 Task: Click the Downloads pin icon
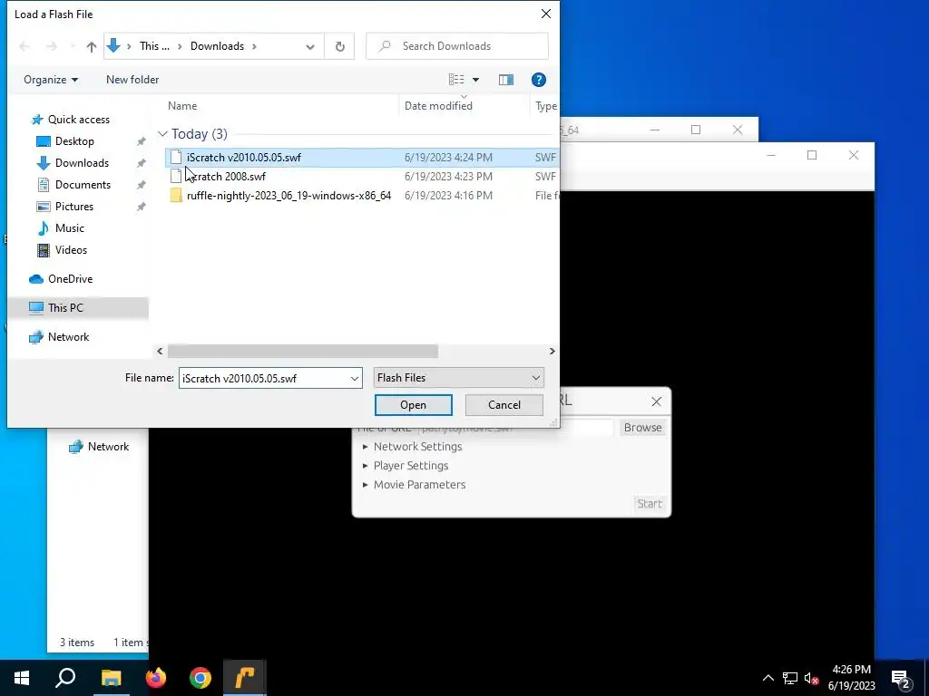141,163
